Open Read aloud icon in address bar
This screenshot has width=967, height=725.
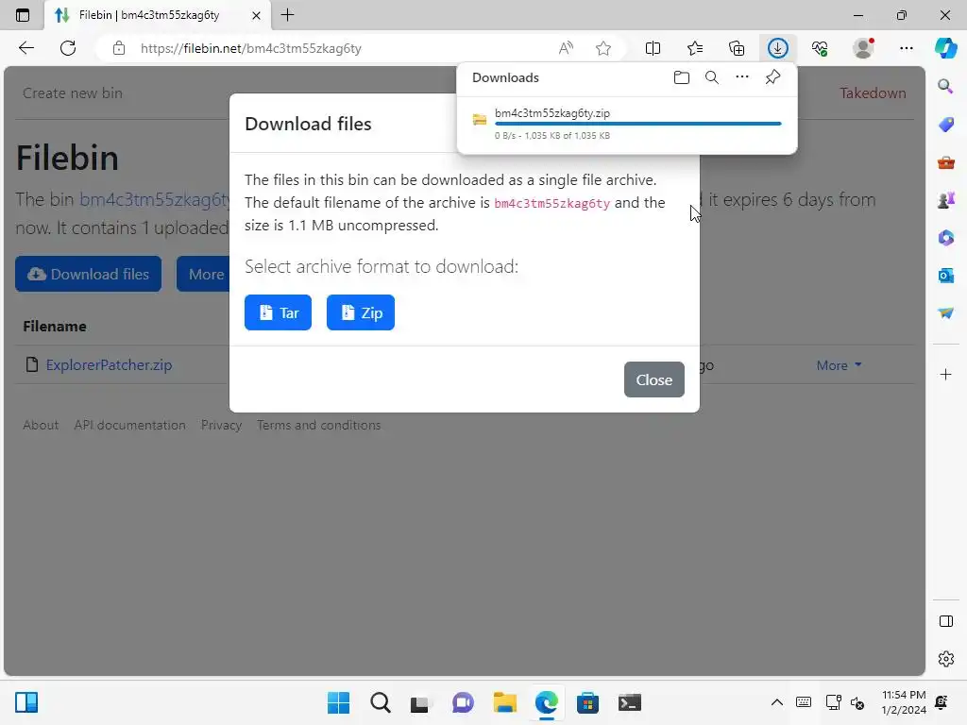[566, 48]
